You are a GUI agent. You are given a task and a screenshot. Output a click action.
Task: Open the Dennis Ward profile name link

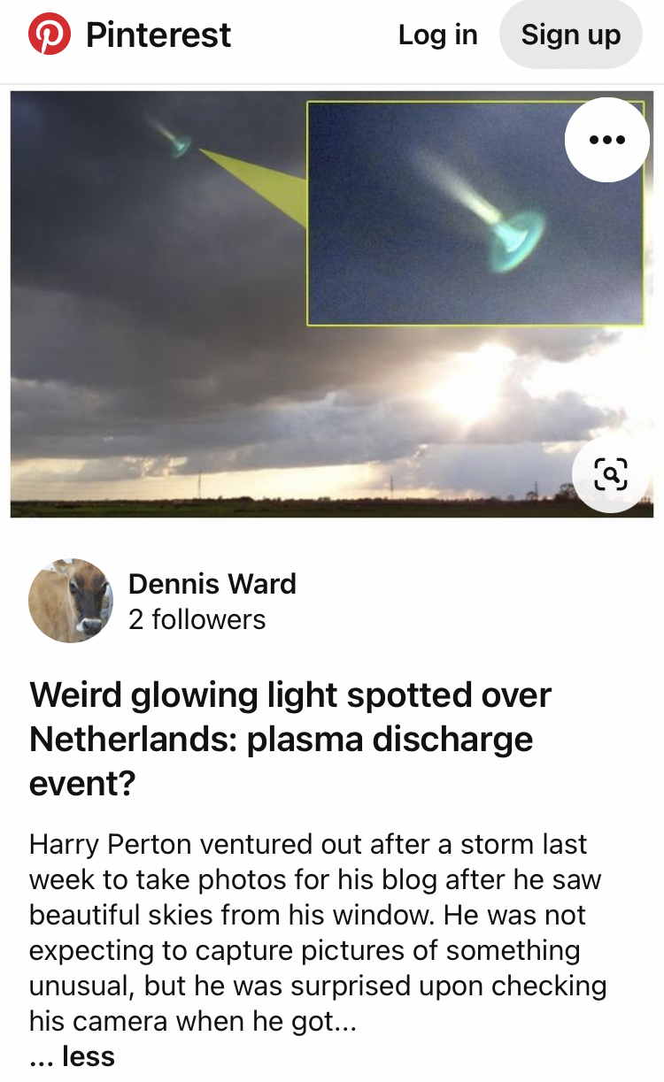pos(212,584)
